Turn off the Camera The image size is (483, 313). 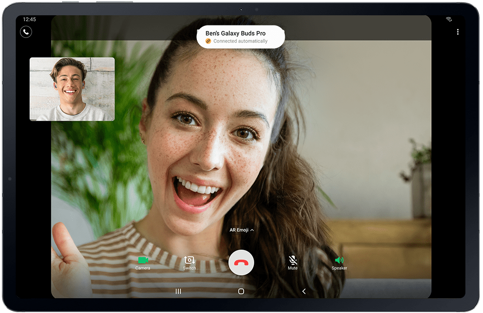pos(143,263)
